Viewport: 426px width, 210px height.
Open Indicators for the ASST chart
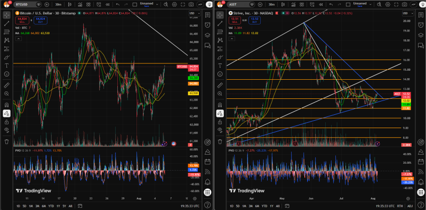coord(293,5)
